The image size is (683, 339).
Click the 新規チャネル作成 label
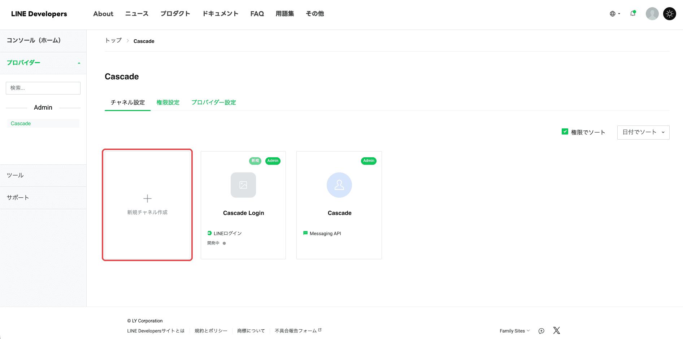[147, 212]
